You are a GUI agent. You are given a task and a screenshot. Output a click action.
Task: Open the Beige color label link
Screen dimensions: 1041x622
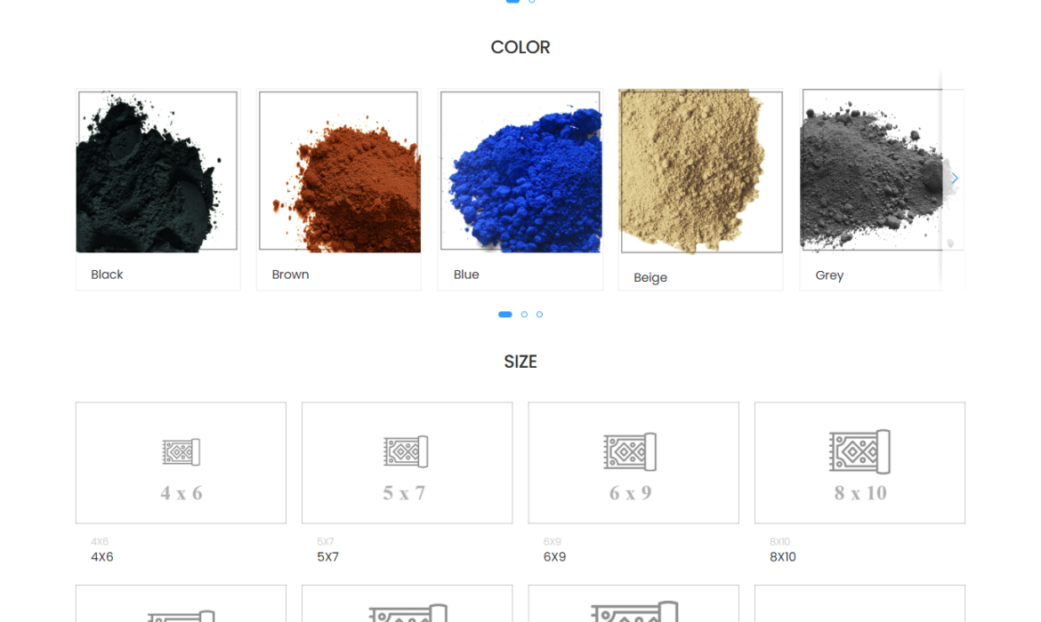pyautogui.click(x=650, y=278)
